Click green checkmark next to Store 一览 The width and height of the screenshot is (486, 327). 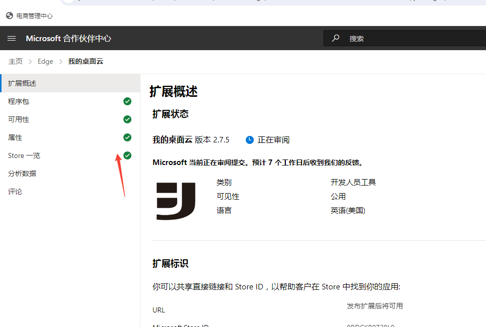click(127, 155)
